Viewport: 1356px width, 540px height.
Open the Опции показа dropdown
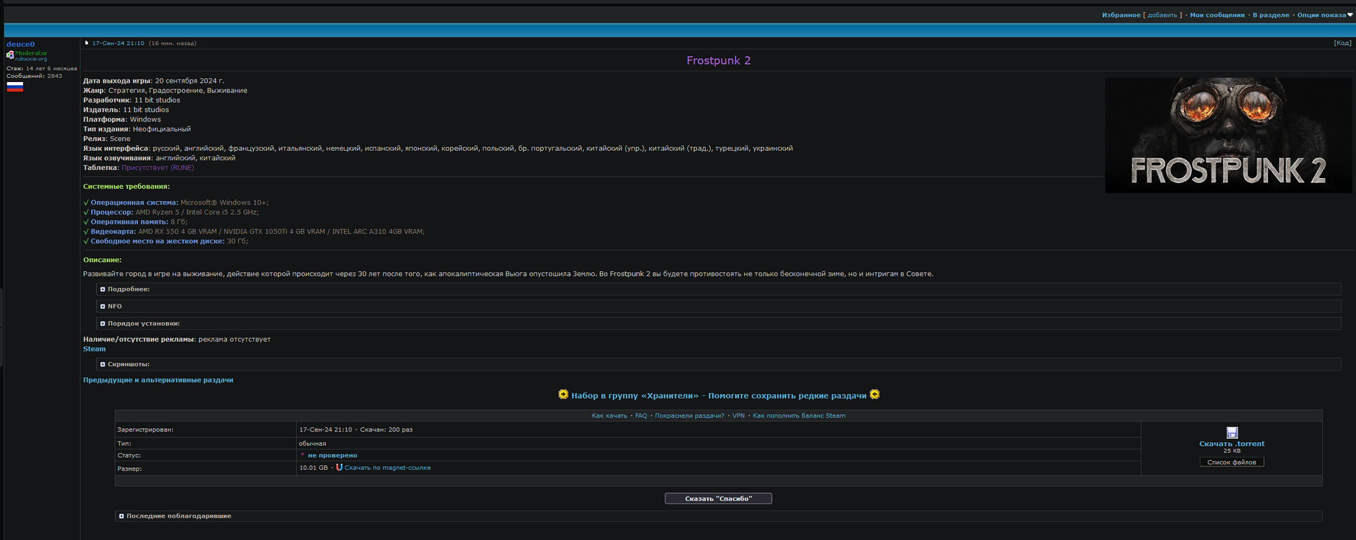coord(1325,15)
